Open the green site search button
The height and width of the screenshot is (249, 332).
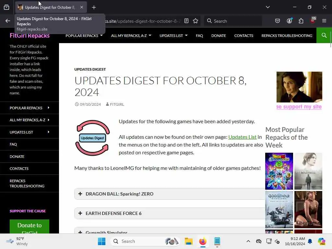(324, 35)
